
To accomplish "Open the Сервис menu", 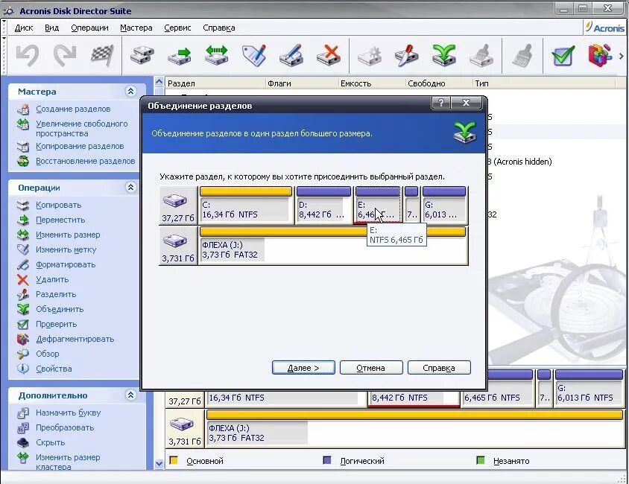I will point(177,28).
